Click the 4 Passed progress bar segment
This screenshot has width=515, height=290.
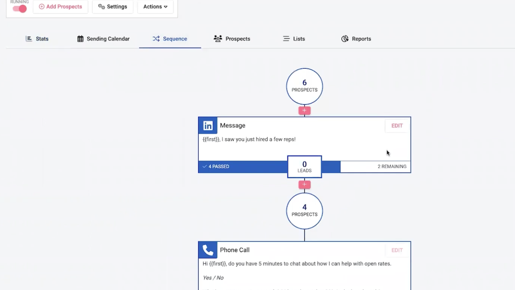[x=242, y=166]
